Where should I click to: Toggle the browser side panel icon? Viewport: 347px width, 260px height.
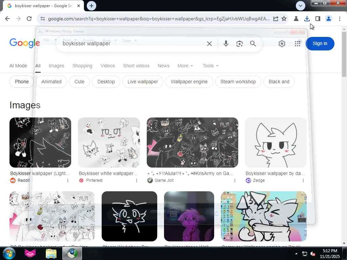point(318,19)
